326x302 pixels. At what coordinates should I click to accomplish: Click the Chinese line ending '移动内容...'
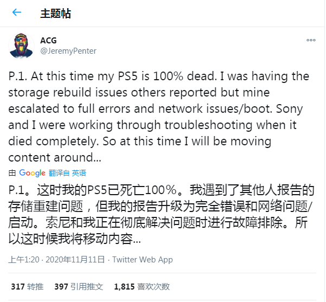(x=75, y=238)
